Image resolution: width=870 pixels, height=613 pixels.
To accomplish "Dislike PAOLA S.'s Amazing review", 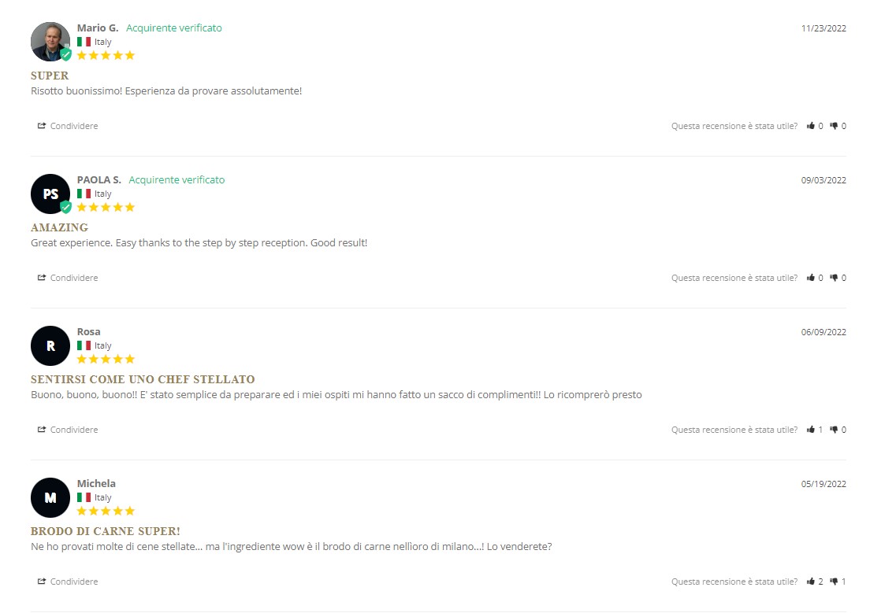I will tap(834, 278).
